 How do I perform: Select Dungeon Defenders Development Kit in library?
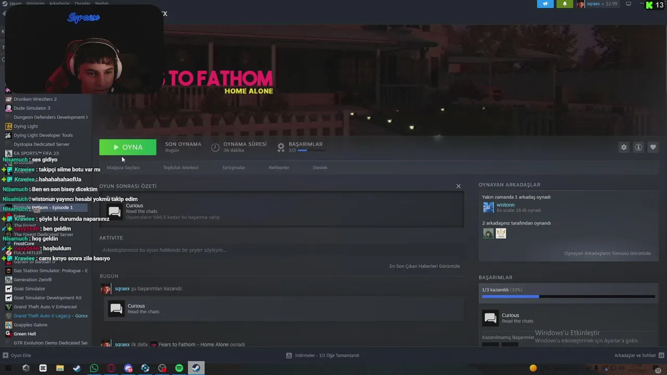pos(51,117)
